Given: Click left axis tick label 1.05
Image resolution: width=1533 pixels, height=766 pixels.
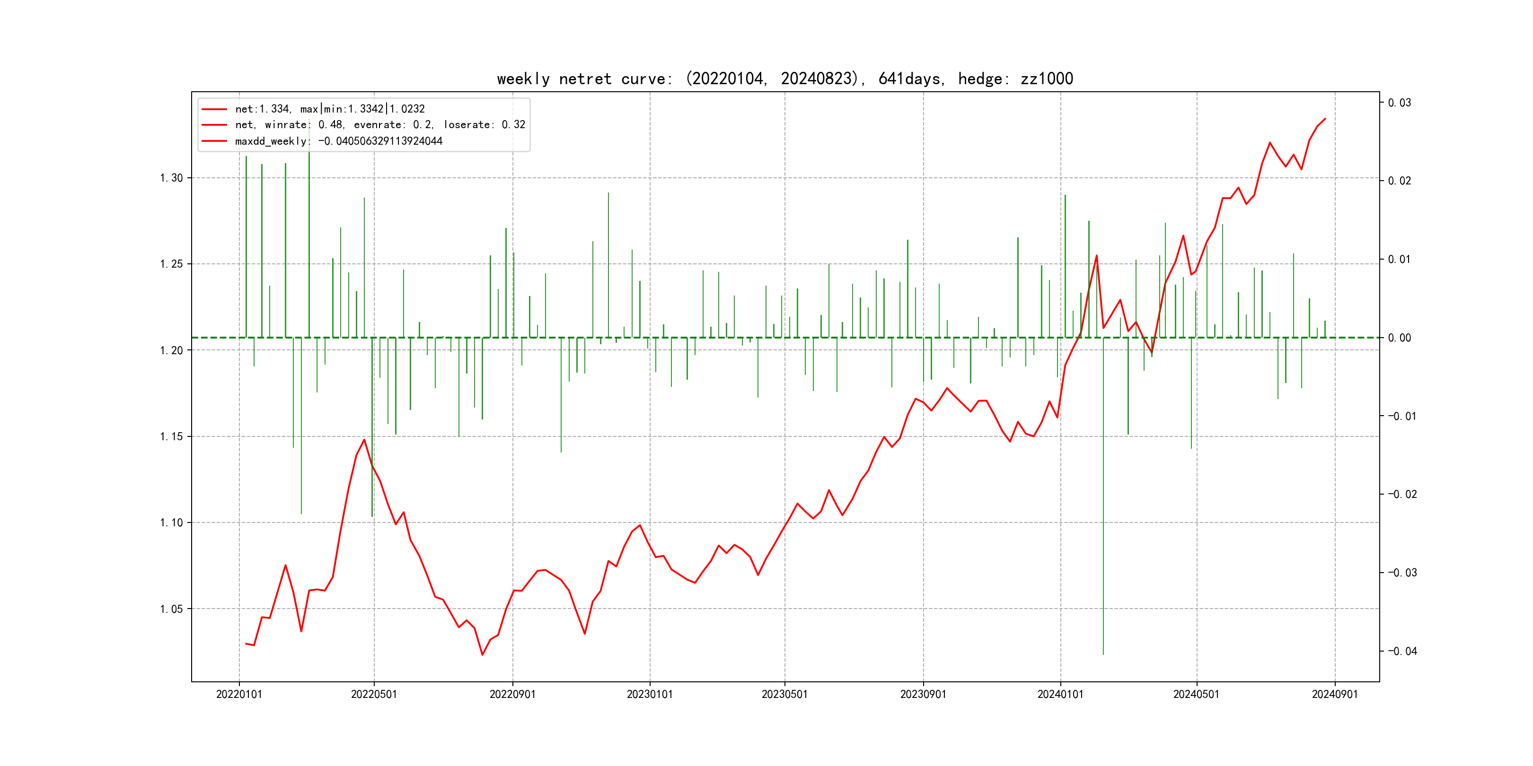Looking at the screenshot, I should coord(171,609).
